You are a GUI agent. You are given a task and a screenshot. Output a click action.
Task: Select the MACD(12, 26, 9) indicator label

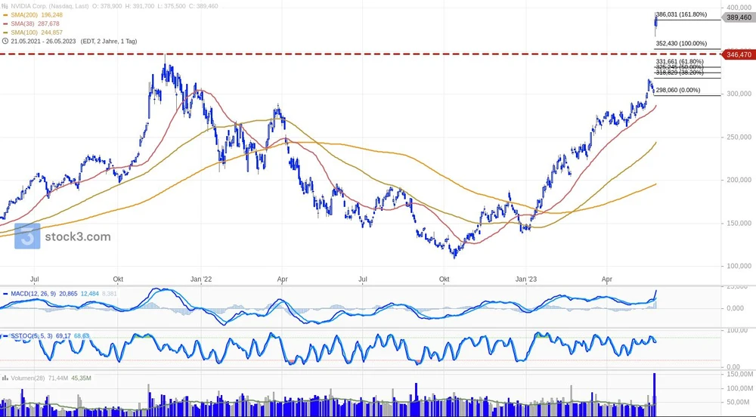tap(34, 293)
